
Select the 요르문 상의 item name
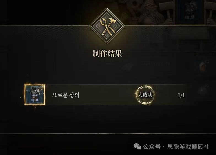coord(66,95)
